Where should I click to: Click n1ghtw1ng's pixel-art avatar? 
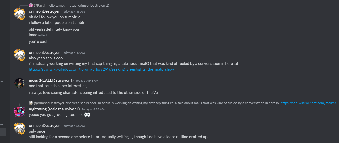(20, 112)
